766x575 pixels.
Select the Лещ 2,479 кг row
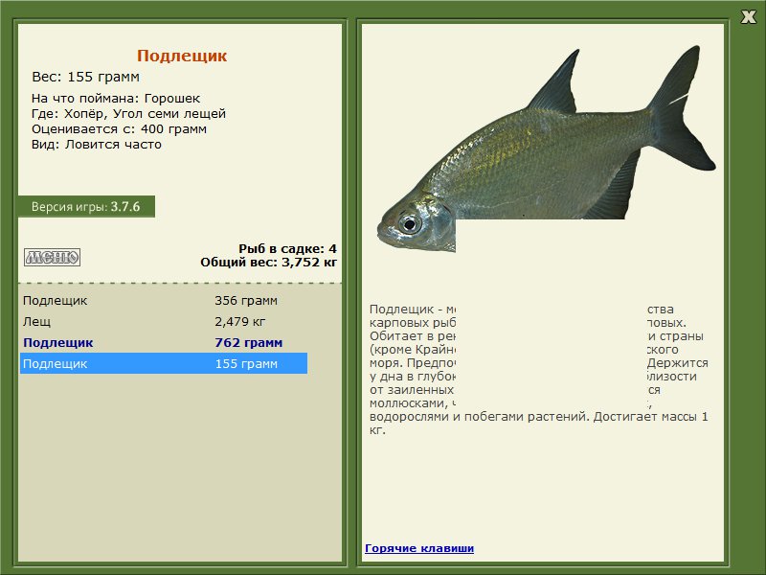[x=164, y=321]
